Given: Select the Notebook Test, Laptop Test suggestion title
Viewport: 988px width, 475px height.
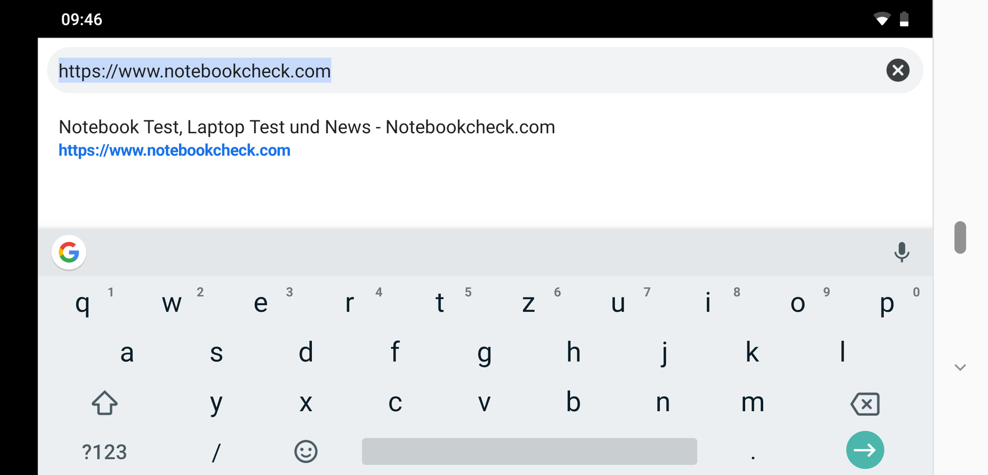Looking at the screenshot, I should 307,127.
